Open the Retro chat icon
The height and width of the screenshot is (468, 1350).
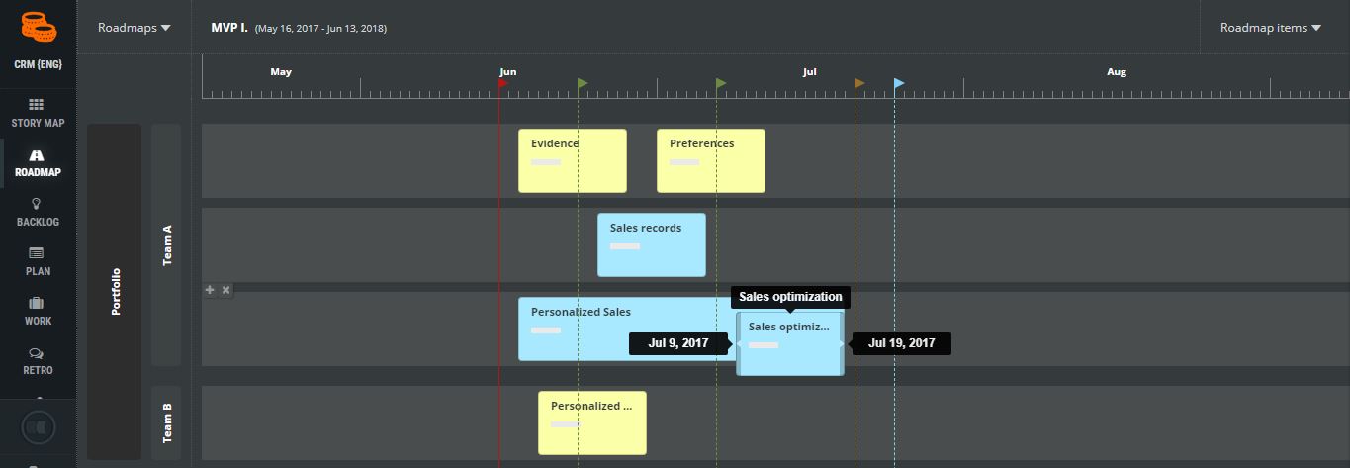[x=37, y=353]
